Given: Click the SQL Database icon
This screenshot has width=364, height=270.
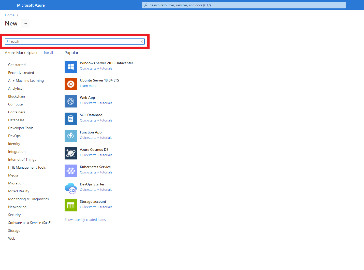Looking at the screenshot, I should click(71, 119).
